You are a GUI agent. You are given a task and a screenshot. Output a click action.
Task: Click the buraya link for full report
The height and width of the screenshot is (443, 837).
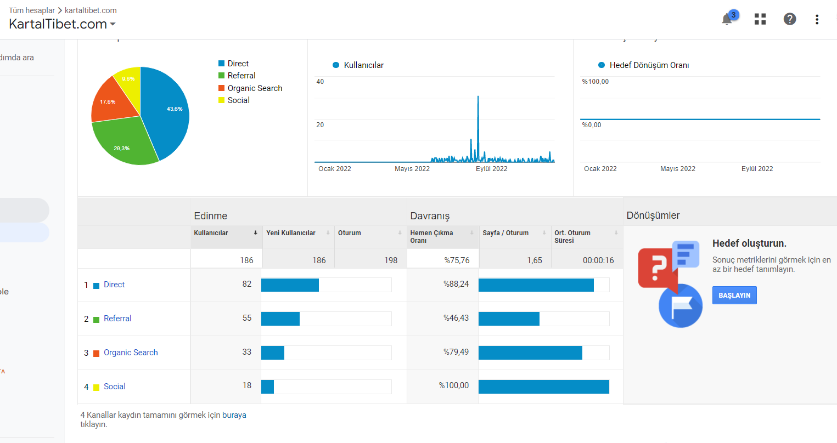click(234, 415)
